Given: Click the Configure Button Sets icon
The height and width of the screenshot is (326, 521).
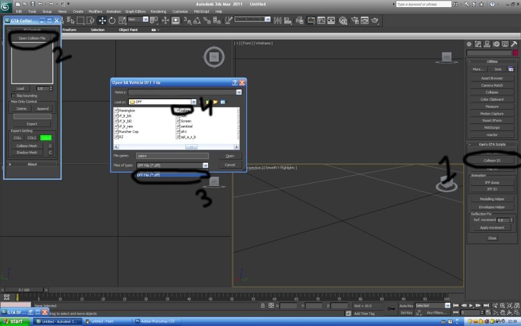Looking at the screenshot, I should click(x=511, y=69).
